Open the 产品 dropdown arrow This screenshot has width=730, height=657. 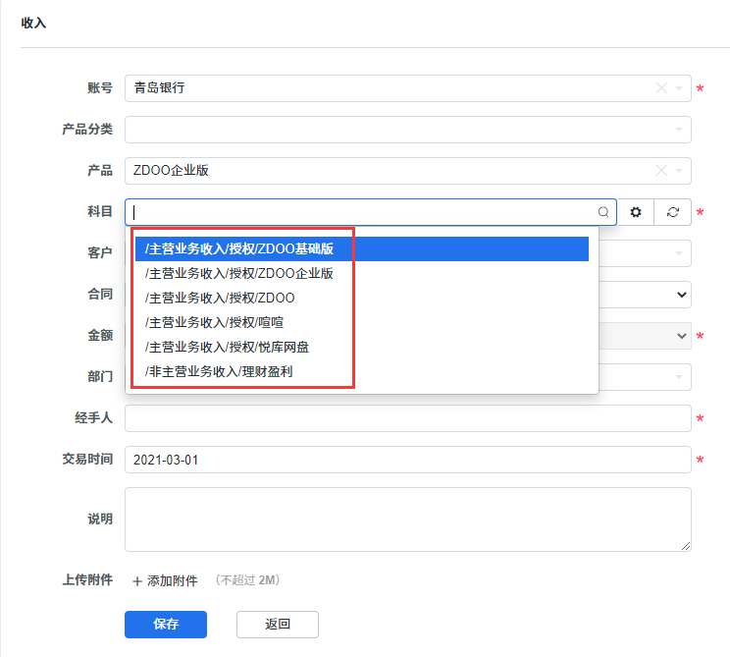(679, 171)
